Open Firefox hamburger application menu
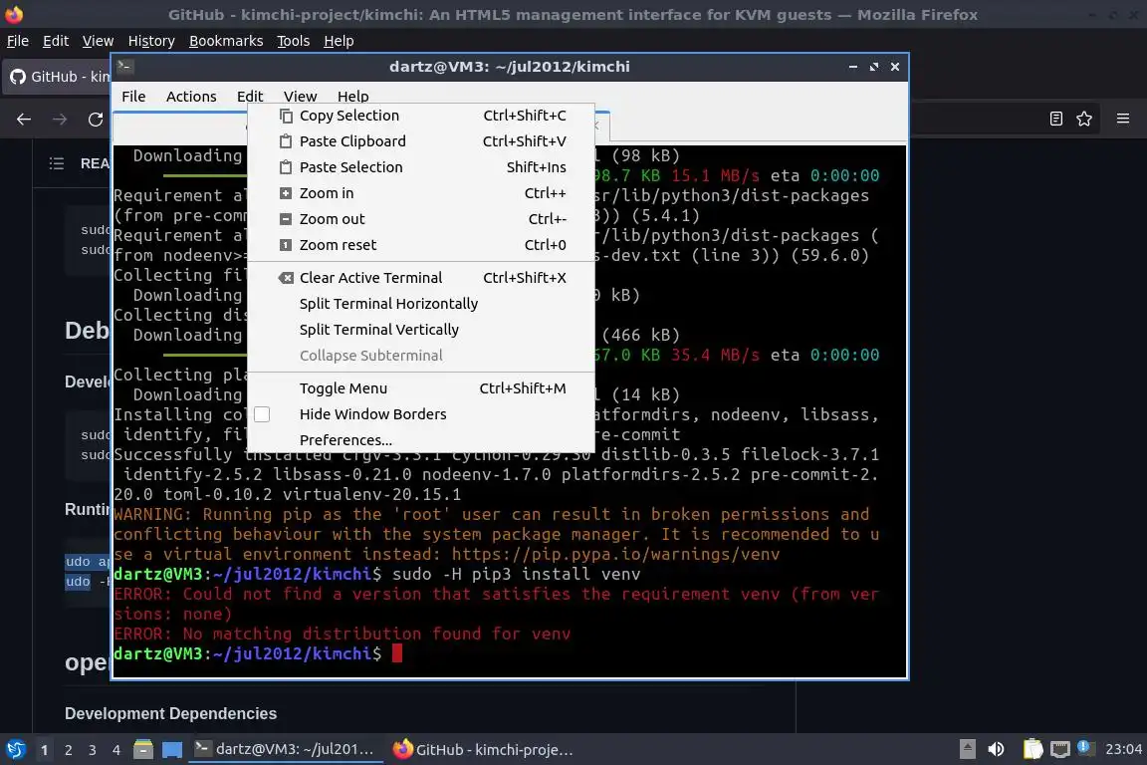1147x765 pixels. tap(1123, 119)
